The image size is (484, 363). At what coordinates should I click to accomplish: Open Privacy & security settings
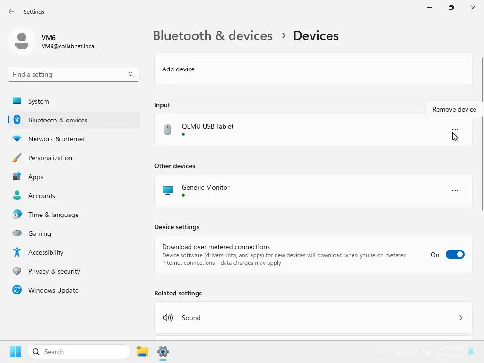coord(74,271)
